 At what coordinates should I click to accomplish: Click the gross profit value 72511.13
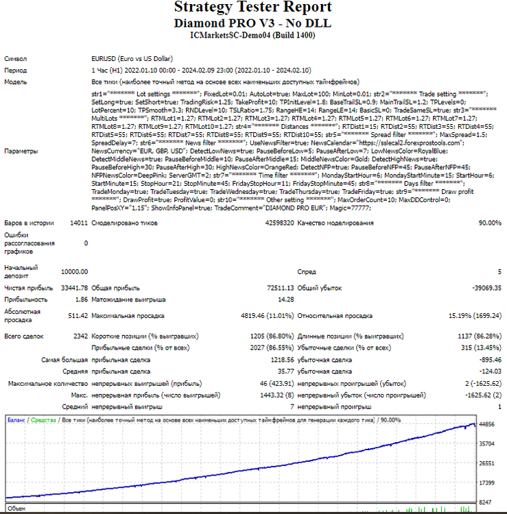(281, 288)
